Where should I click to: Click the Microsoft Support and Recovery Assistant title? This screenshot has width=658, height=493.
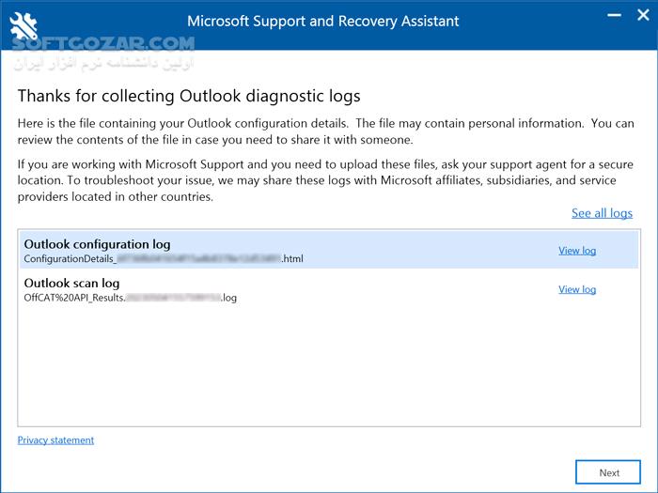click(323, 21)
